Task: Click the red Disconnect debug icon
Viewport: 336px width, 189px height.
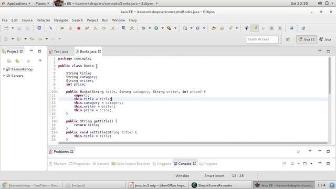Action: click(x=87, y=28)
